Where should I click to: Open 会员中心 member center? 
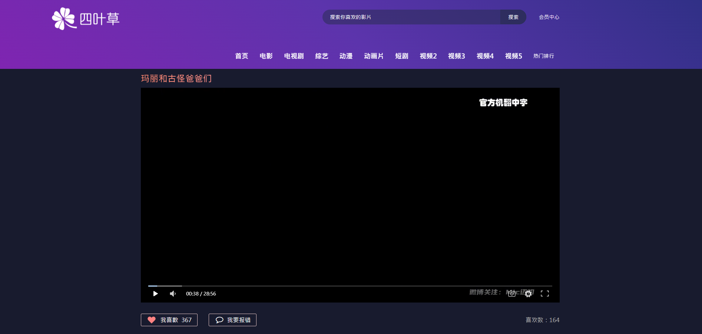pos(549,17)
